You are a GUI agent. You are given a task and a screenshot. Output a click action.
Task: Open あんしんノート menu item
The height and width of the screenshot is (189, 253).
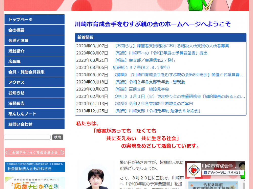tap(34, 114)
